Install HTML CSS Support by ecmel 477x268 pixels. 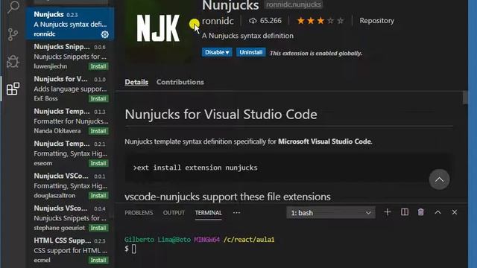98,260
